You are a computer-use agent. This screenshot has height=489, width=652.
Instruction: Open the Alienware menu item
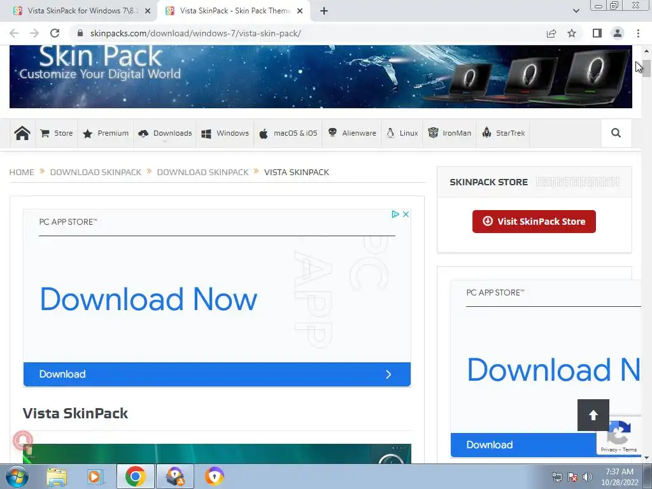point(351,133)
